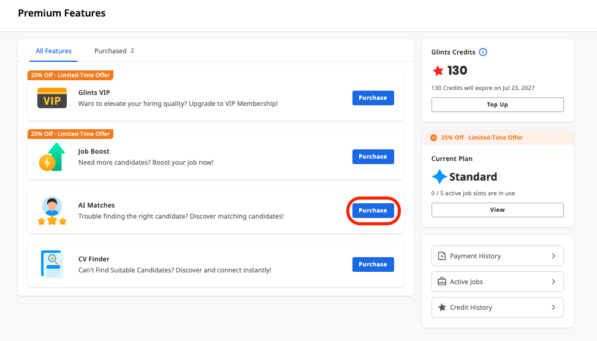Click the Premium Features page heading
The height and width of the screenshot is (341, 597).
62,13
